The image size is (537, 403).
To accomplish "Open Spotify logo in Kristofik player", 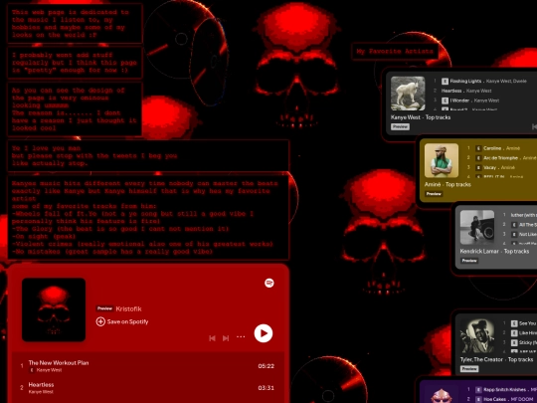I will pyautogui.click(x=269, y=283).
